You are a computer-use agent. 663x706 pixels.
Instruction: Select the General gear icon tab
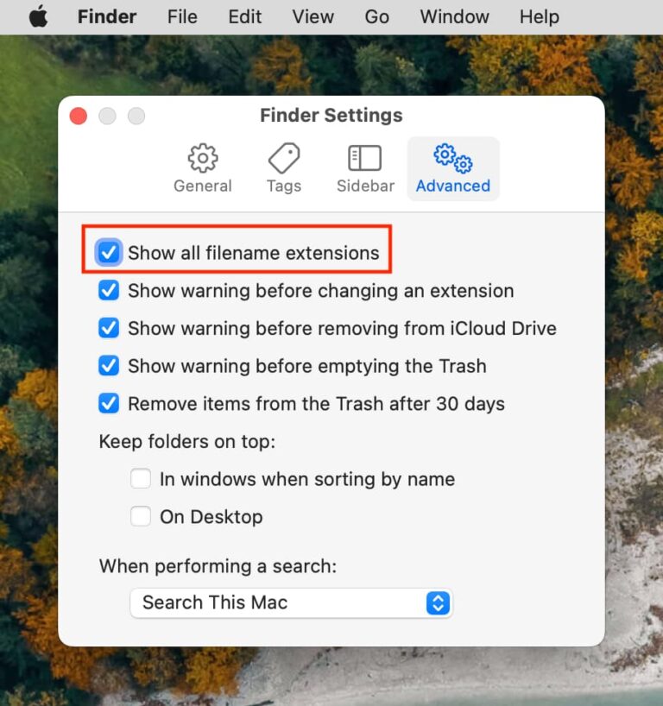pos(203,168)
